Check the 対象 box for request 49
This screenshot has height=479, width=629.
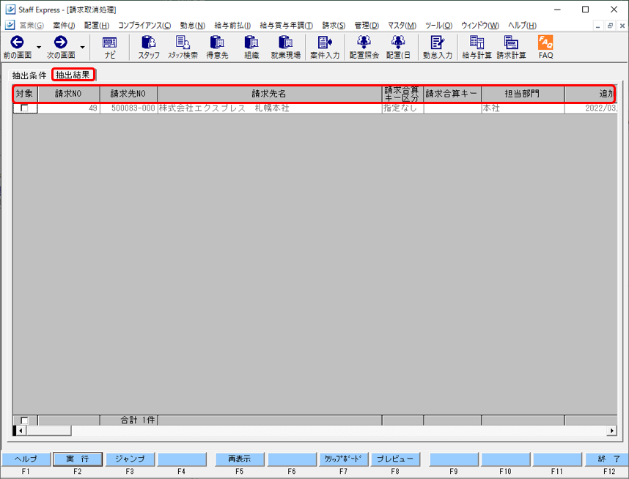click(x=24, y=108)
